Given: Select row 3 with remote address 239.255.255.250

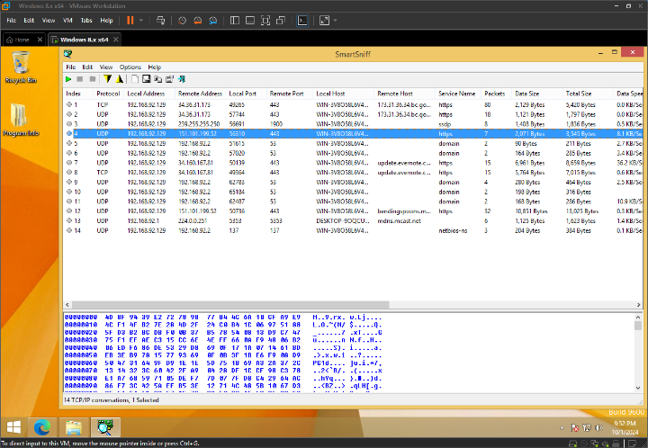Looking at the screenshot, I should tap(354, 124).
